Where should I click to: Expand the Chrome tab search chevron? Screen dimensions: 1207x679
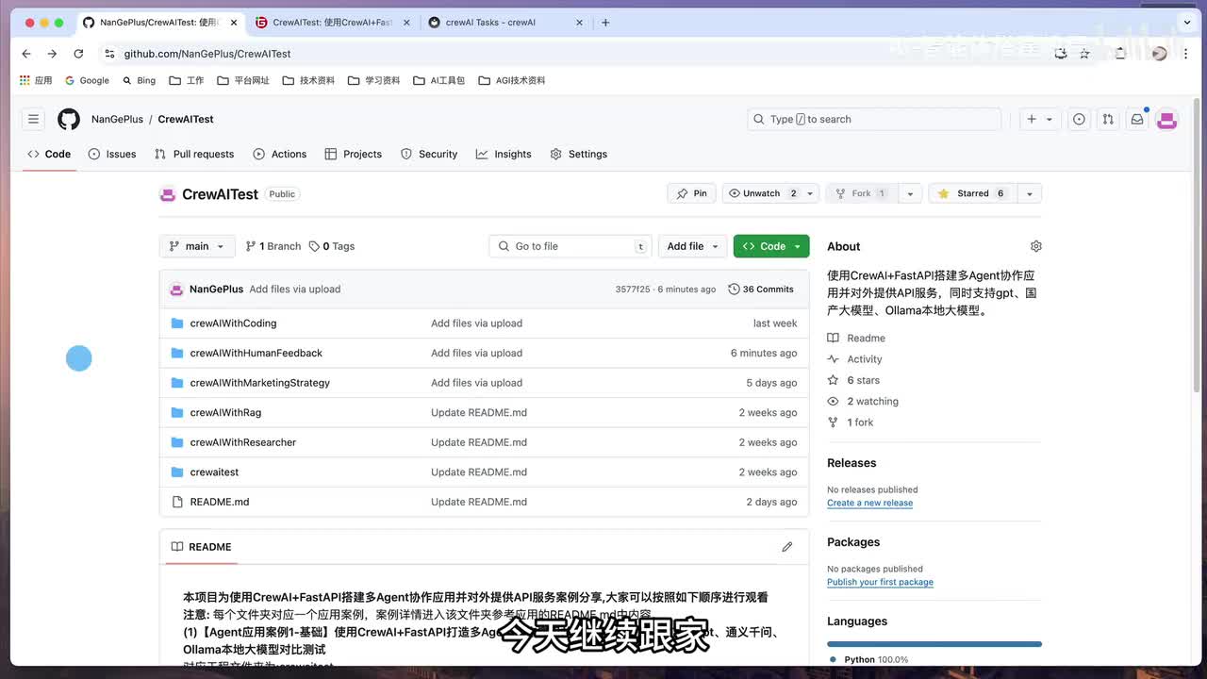coord(1185,23)
